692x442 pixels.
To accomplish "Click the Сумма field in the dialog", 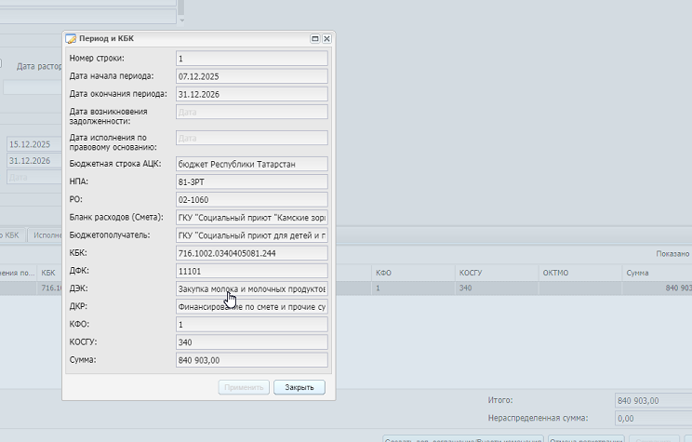I will coord(252,360).
